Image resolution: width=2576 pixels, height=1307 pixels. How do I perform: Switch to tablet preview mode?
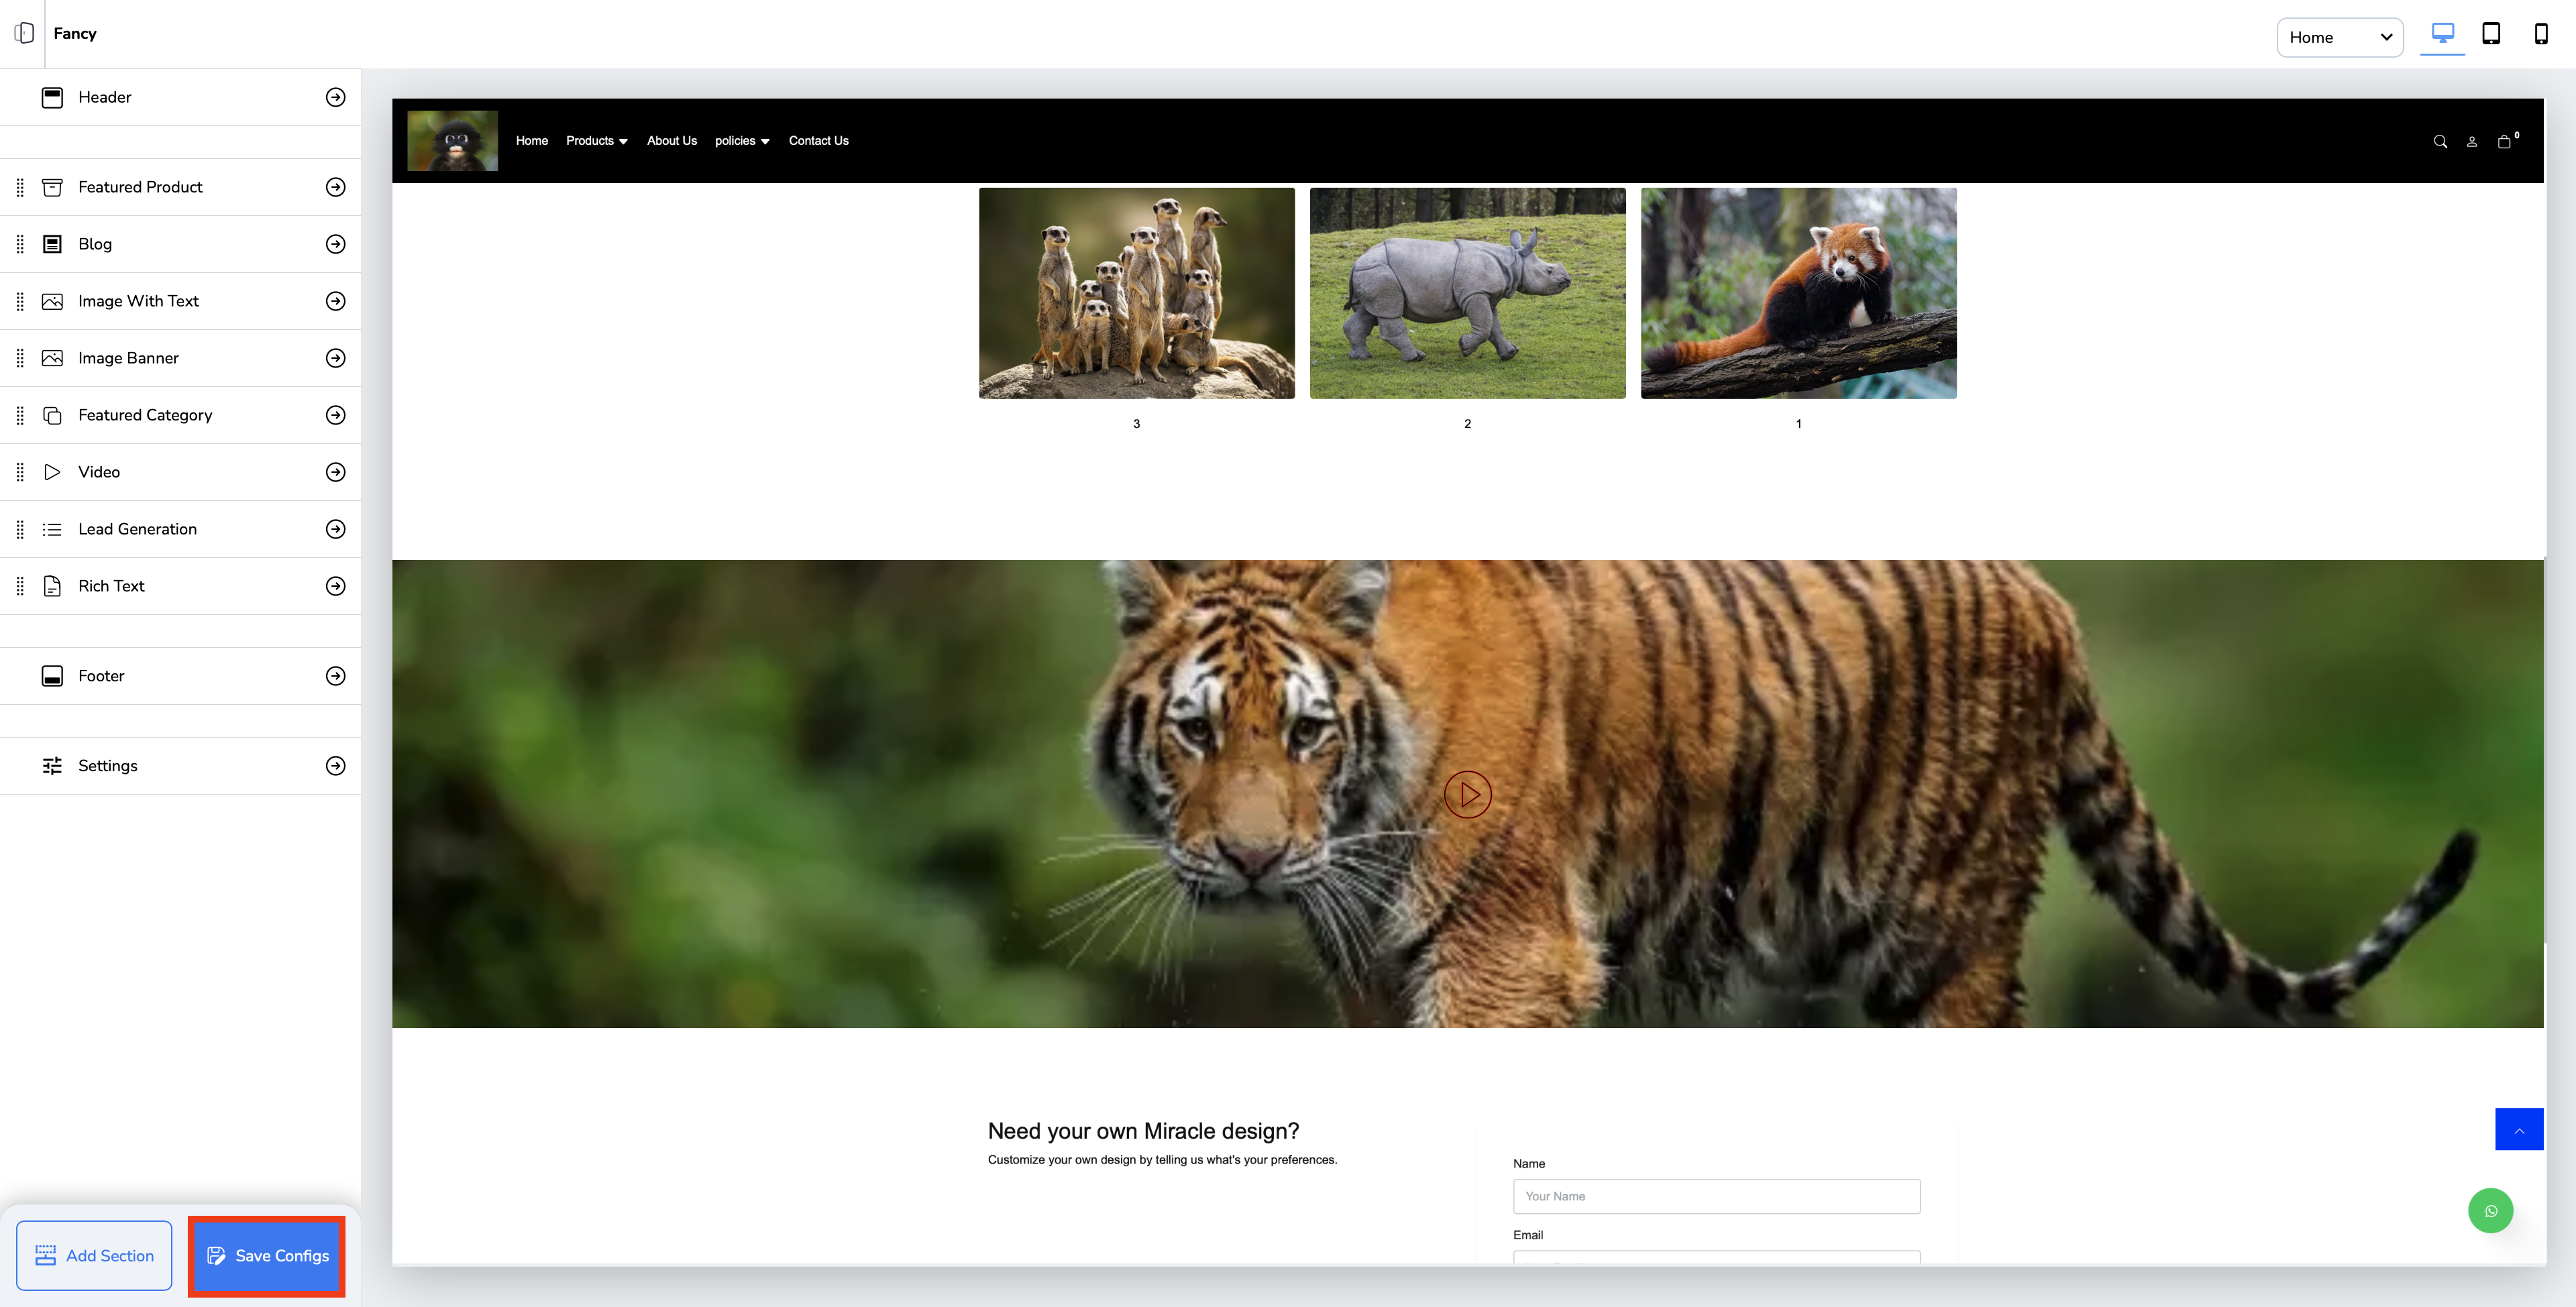pos(2491,34)
